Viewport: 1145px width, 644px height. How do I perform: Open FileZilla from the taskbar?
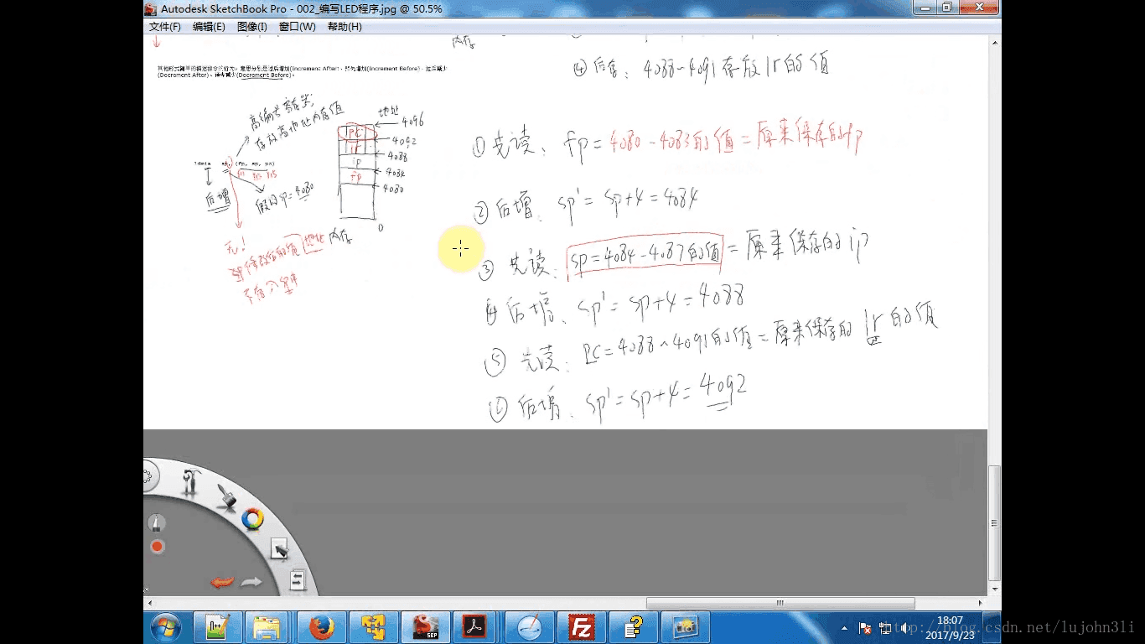click(582, 627)
